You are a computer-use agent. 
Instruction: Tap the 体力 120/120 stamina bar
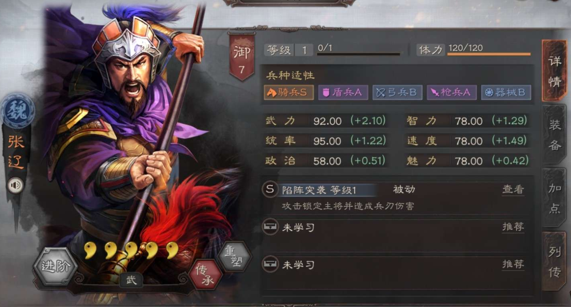[x=474, y=50]
